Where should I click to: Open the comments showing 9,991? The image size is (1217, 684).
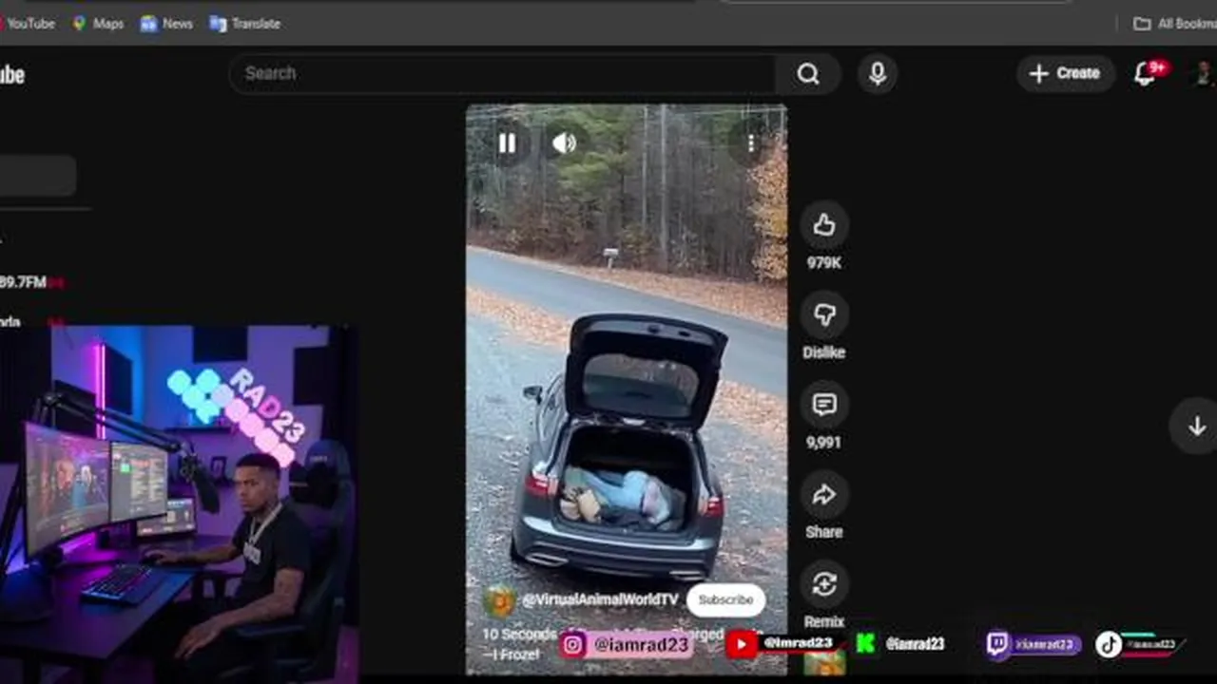[x=824, y=406]
